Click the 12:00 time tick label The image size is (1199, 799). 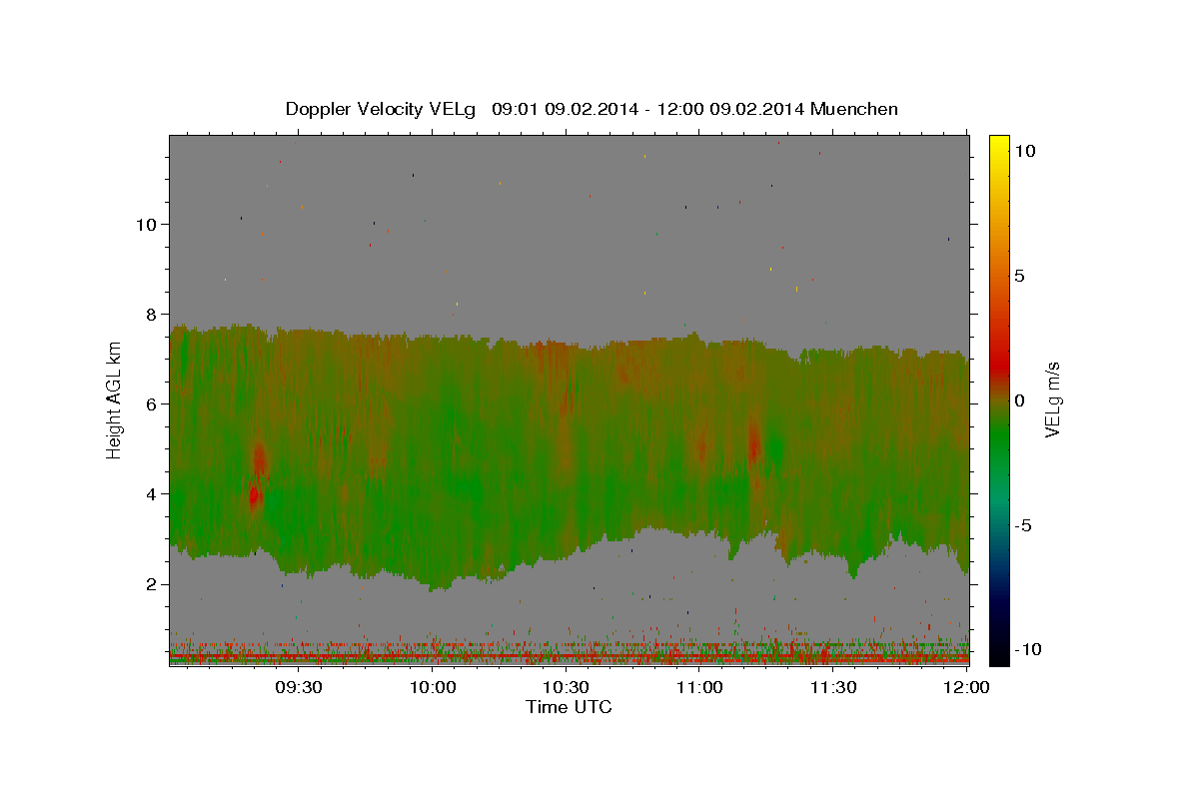coord(966,688)
